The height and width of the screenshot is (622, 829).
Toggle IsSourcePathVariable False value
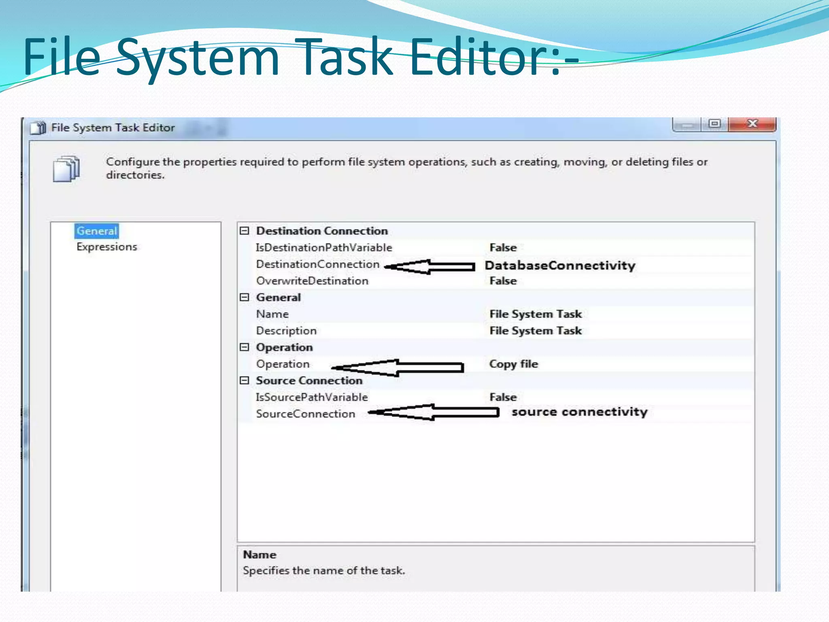[x=503, y=397]
